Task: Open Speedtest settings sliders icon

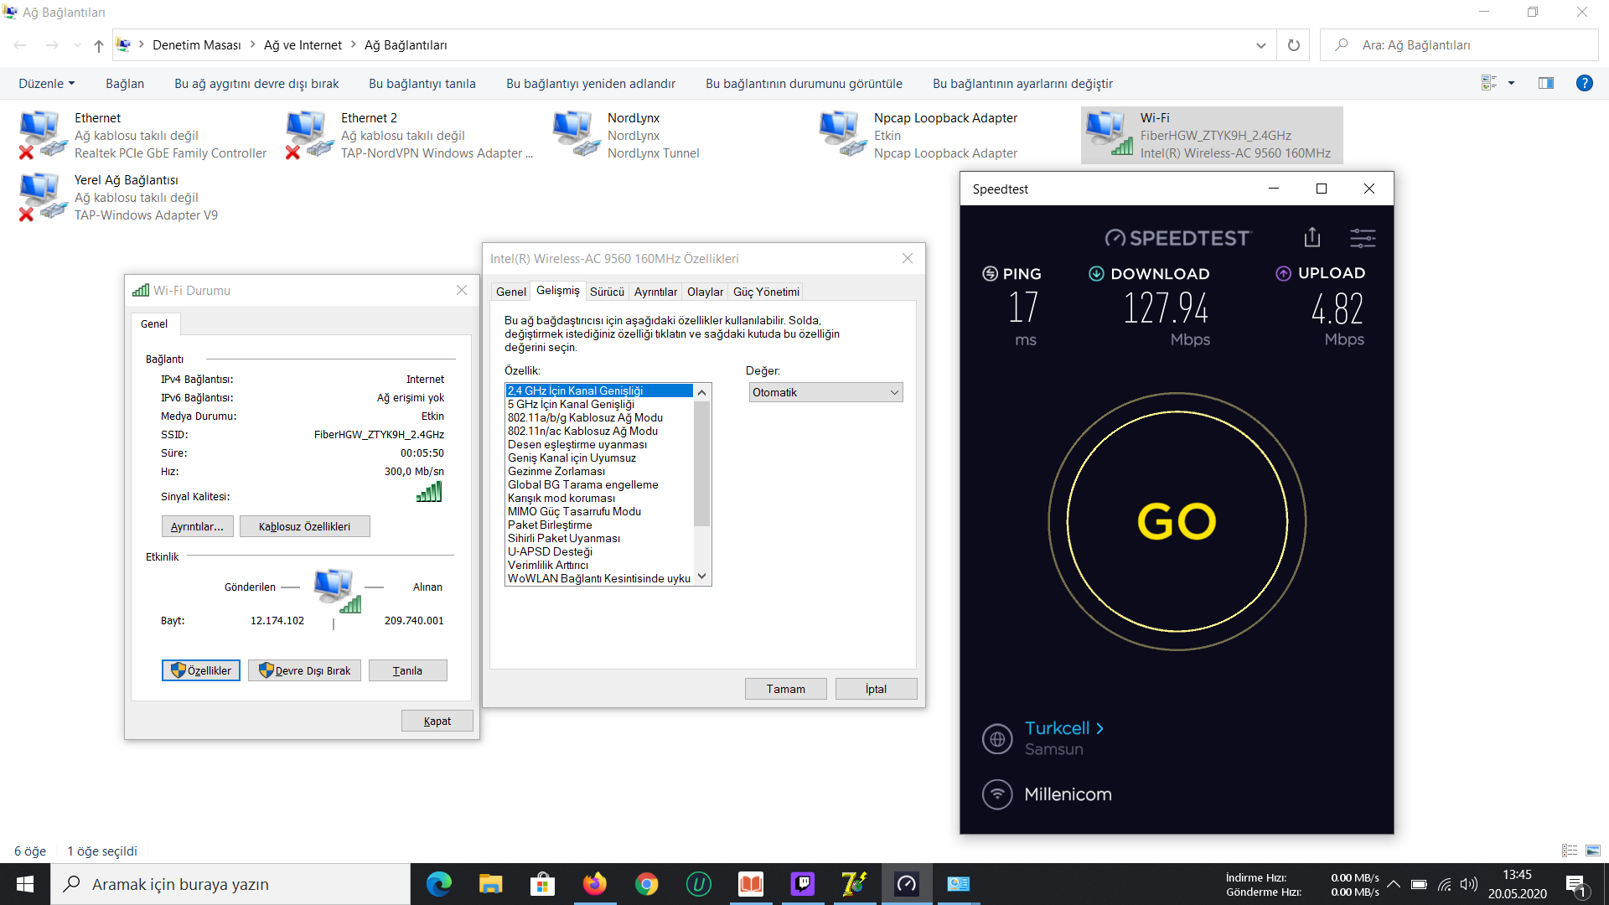Action: point(1363,238)
